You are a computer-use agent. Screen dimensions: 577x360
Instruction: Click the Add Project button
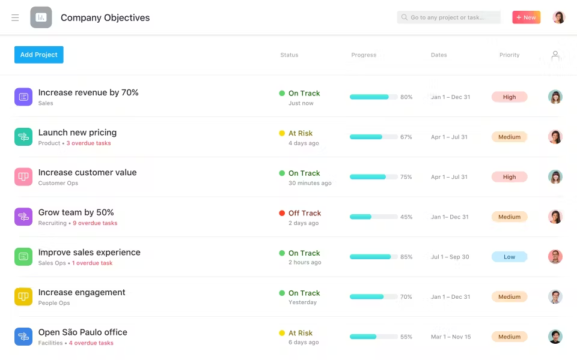click(x=38, y=55)
